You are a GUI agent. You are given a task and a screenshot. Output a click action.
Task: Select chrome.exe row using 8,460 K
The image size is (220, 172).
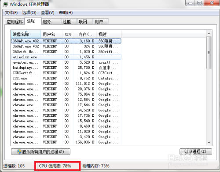click(66, 126)
